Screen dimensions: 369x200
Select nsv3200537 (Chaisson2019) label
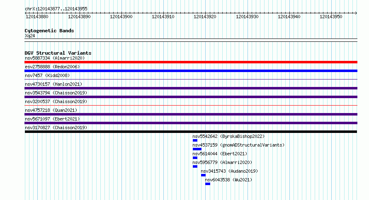(x=56, y=101)
